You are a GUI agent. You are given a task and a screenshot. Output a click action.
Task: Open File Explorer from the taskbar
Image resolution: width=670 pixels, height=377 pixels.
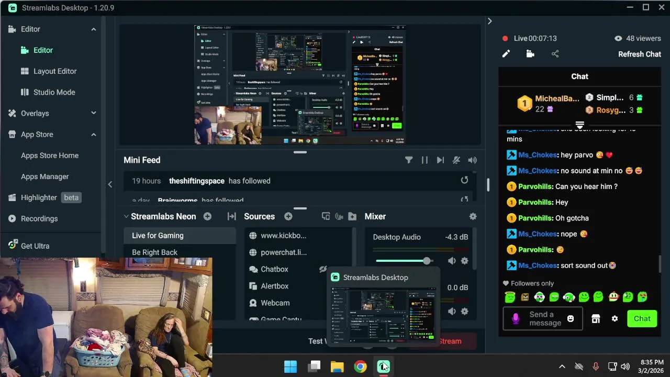[x=337, y=367]
